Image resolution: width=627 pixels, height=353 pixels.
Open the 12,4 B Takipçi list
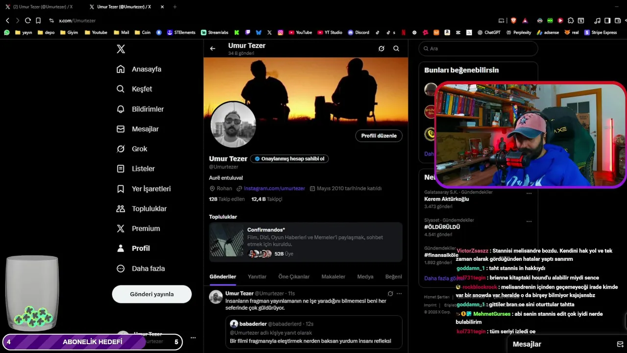tap(267, 199)
